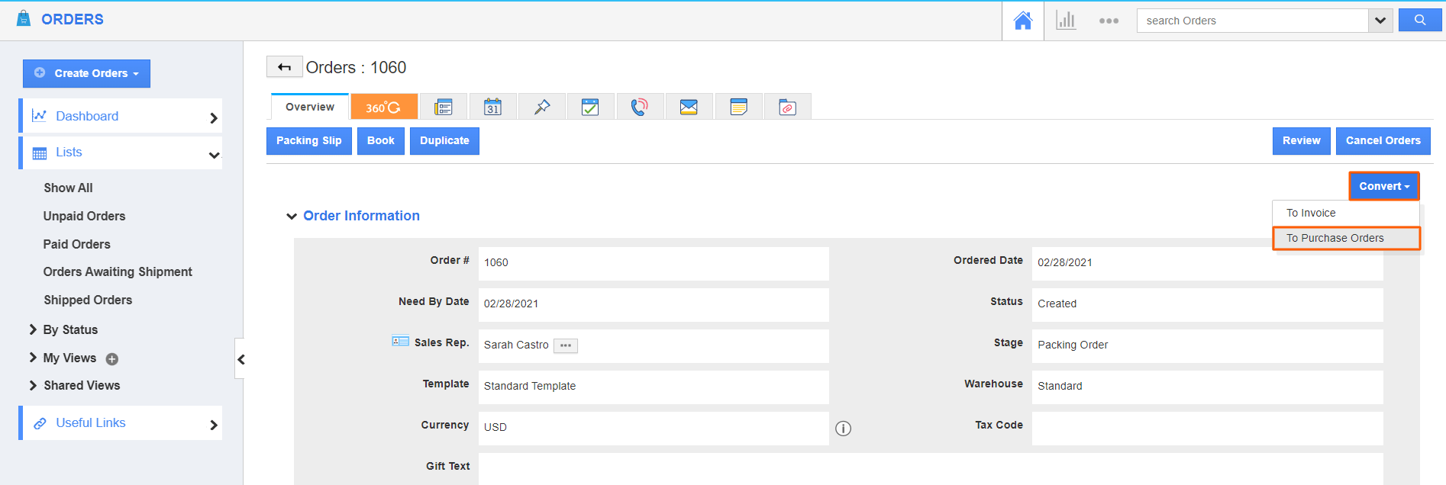The image size is (1446, 485).
Task: Select To Purchase Orders menu option
Action: 1335,238
